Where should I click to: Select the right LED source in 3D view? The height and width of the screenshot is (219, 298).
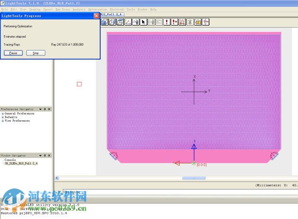click(x=274, y=156)
